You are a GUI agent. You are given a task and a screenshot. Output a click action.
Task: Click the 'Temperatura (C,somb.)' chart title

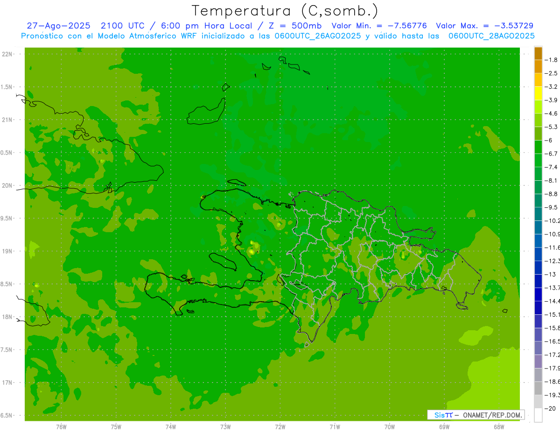[x=285, y=11]
